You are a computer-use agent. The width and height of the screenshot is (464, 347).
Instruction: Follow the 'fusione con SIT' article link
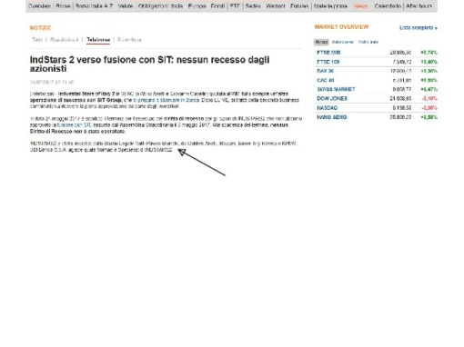(74, 124)
